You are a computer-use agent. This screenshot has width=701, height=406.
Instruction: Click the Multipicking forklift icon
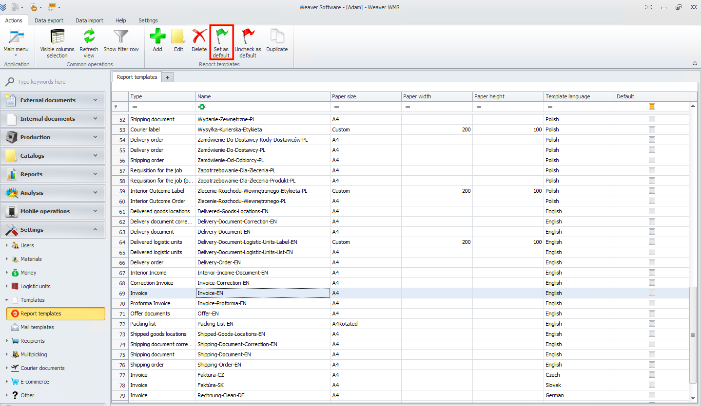(x=15, y=354)
